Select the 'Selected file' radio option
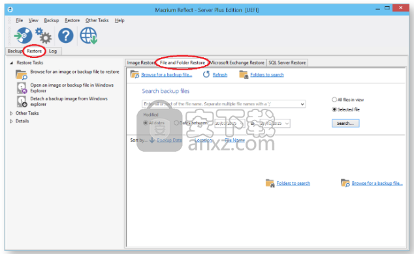414x254 pixels. pyautogui.click(x=334, y=109)
